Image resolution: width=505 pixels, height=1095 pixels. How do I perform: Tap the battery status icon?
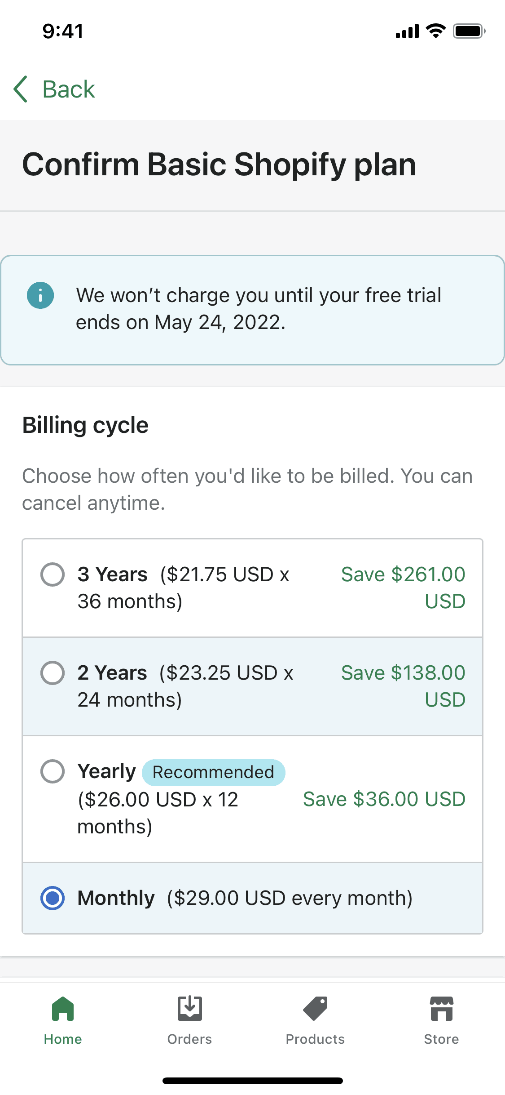pyautogui.click(x=469, y=31)
